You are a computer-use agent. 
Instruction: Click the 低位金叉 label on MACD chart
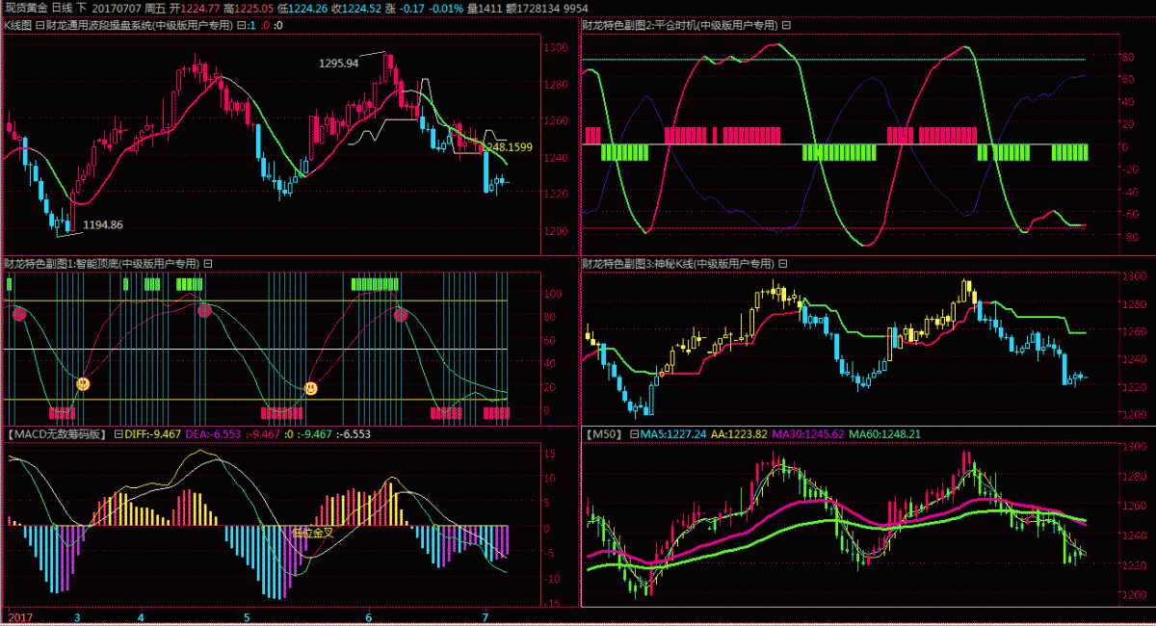pos(312,532)
